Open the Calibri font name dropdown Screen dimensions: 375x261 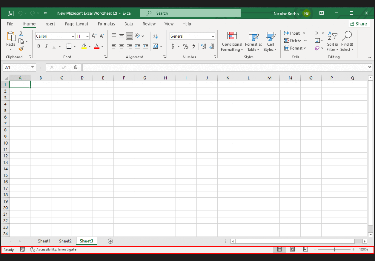(x=73, y=36)
